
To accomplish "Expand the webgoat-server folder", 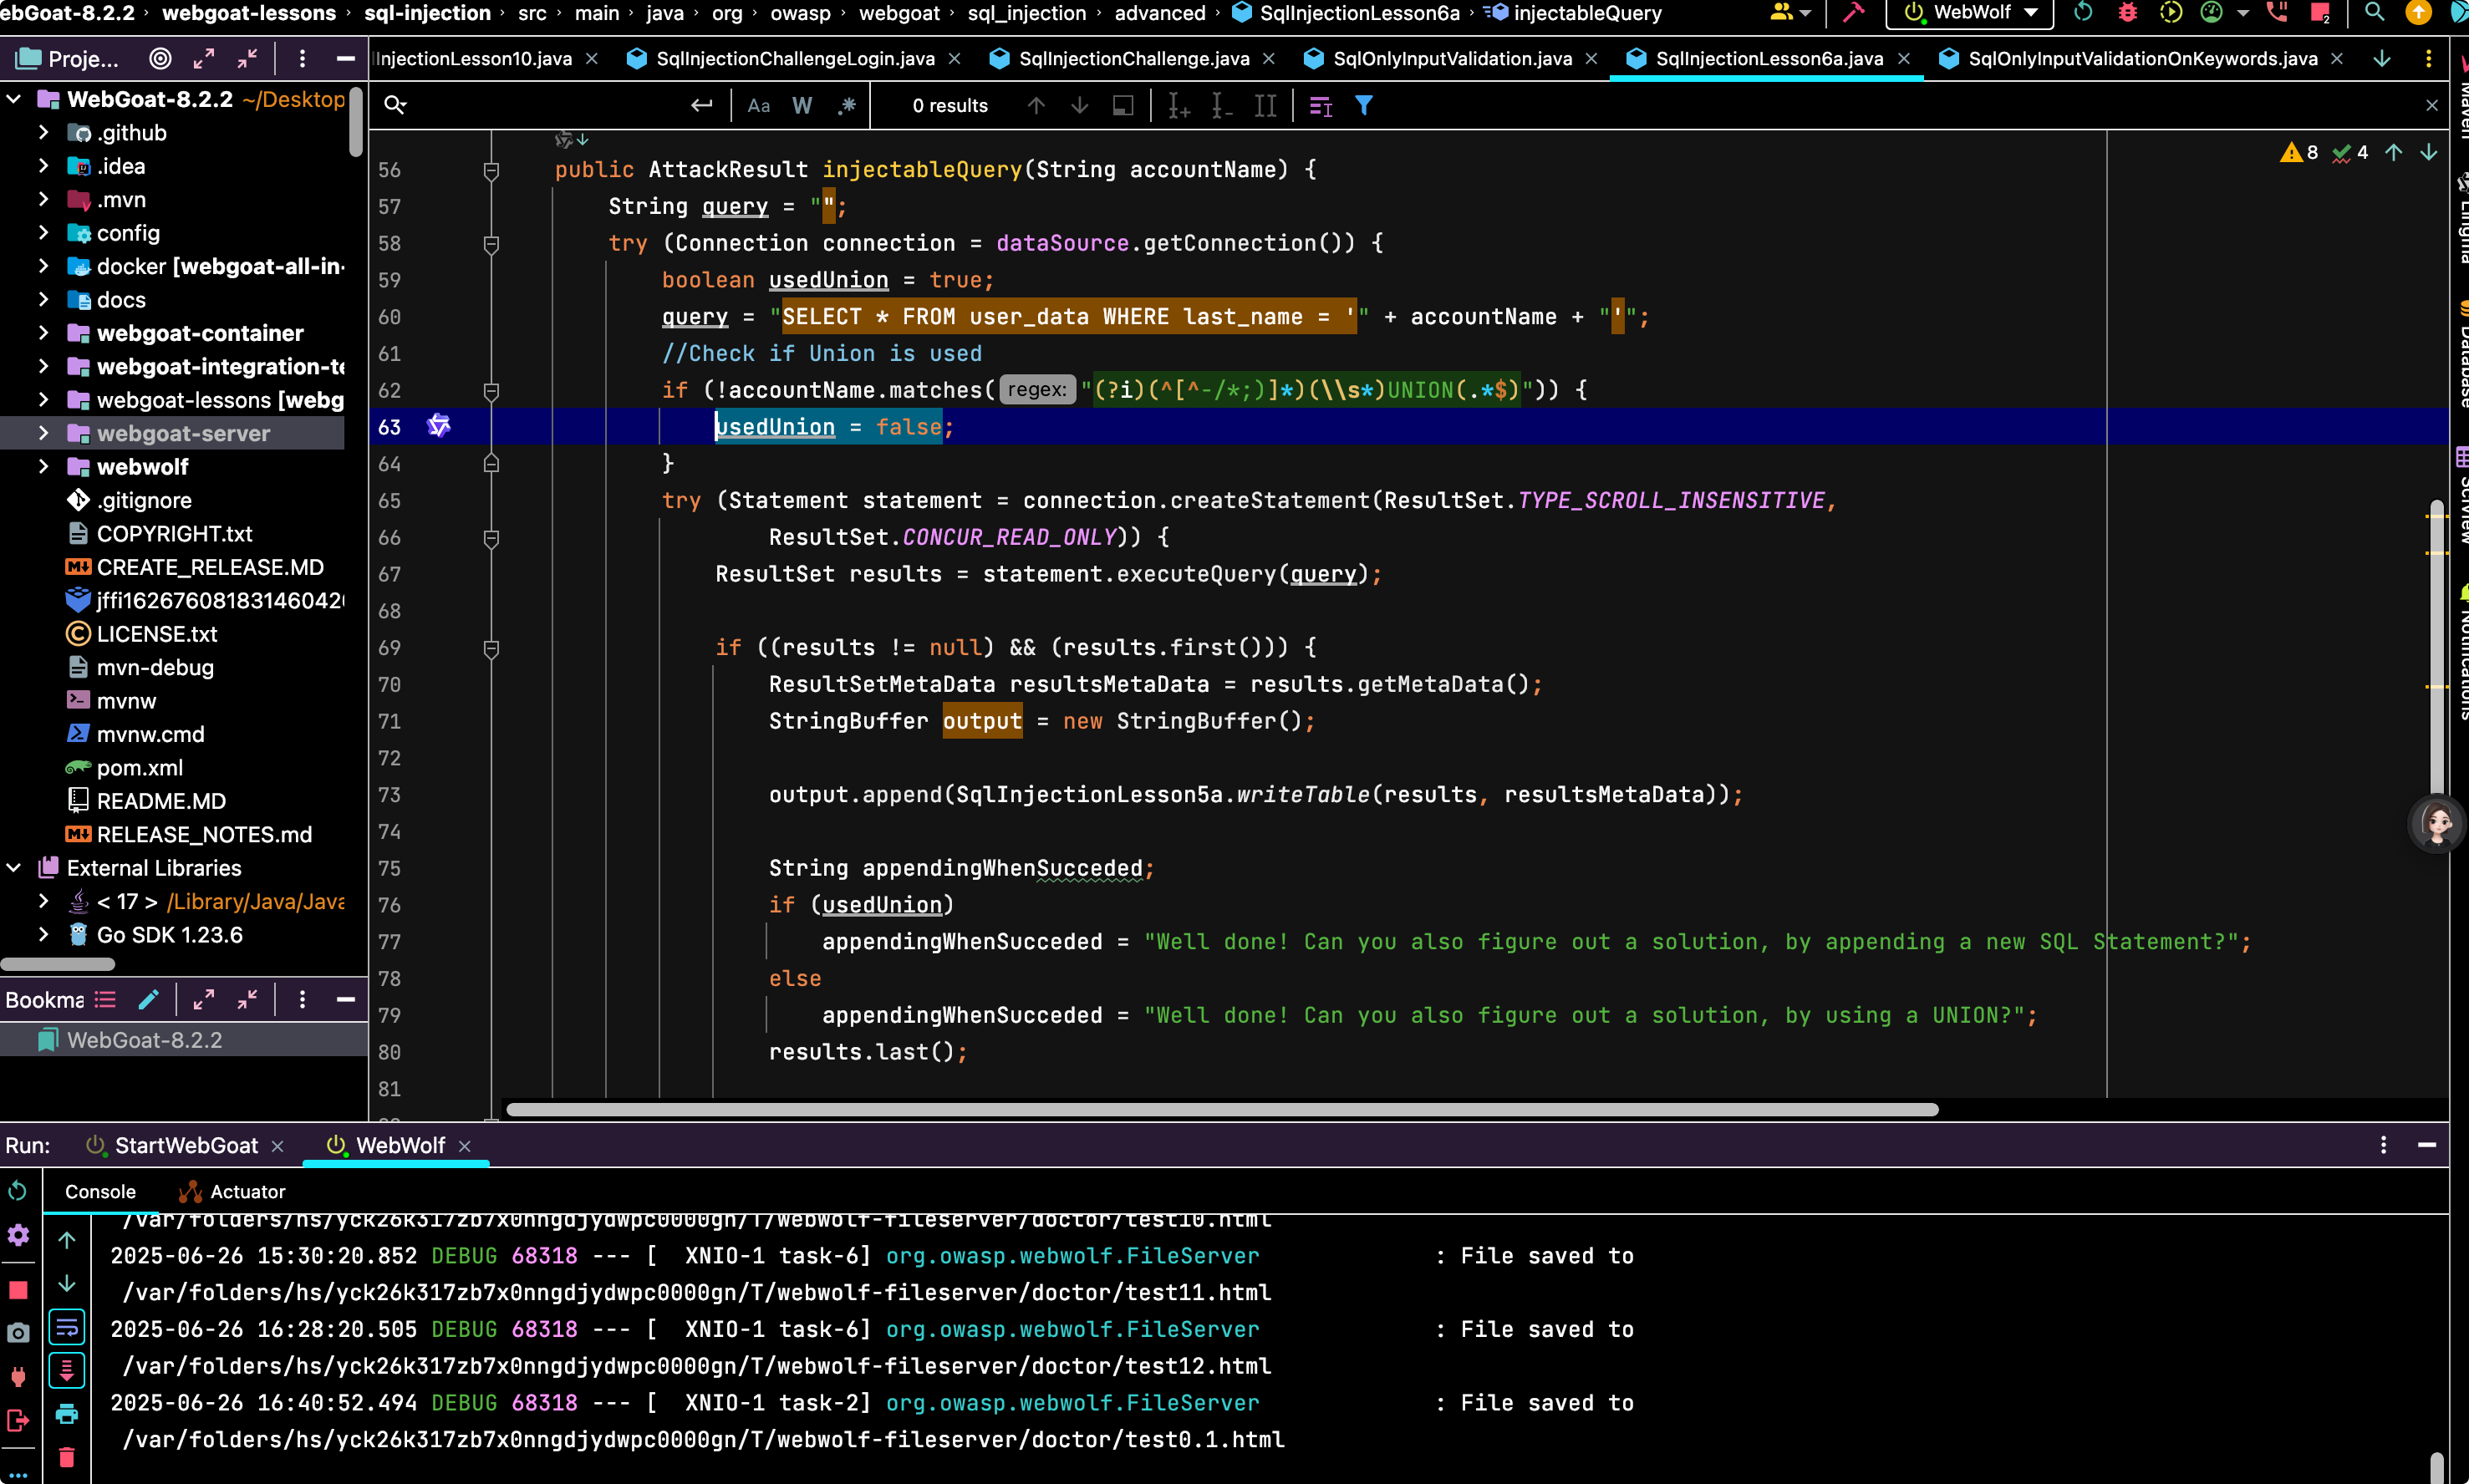I will coord(43,433).
